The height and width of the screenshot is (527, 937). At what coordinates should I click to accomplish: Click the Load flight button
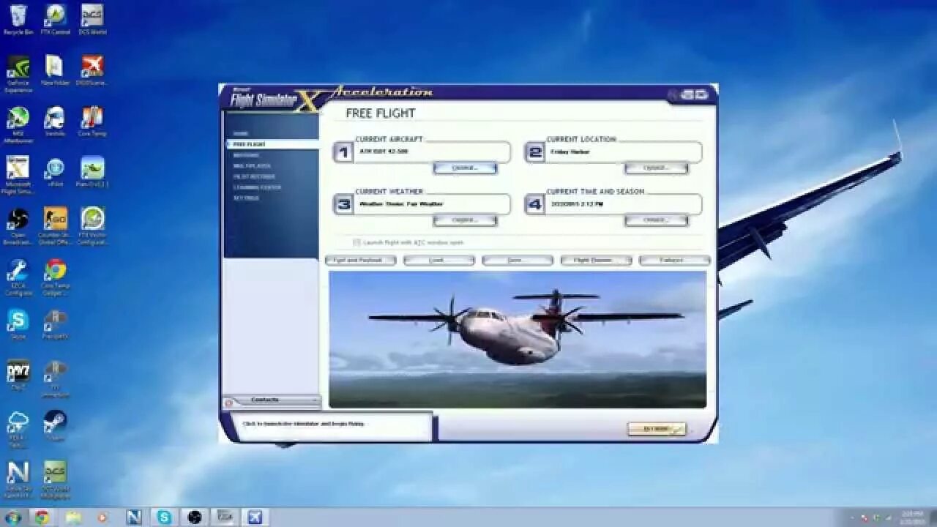click(x=438, y=260)
